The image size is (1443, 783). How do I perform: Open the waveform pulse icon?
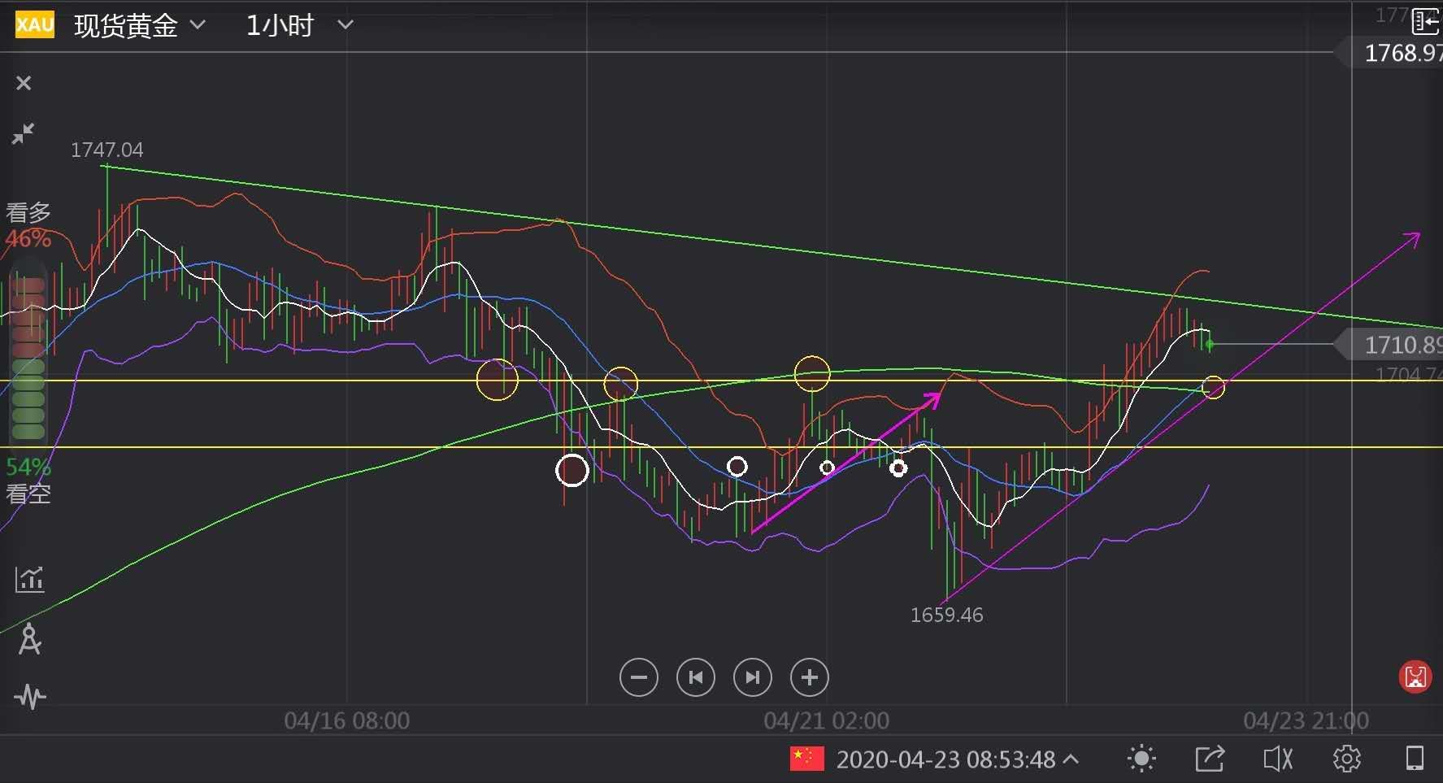(30, 697)
